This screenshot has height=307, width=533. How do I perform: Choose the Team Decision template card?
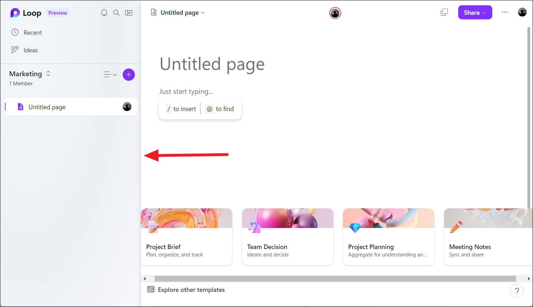click(x=288, y=237)
